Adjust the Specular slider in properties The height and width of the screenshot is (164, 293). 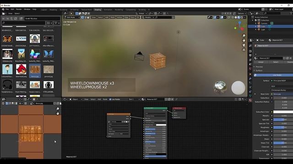(x=283, y=119)
